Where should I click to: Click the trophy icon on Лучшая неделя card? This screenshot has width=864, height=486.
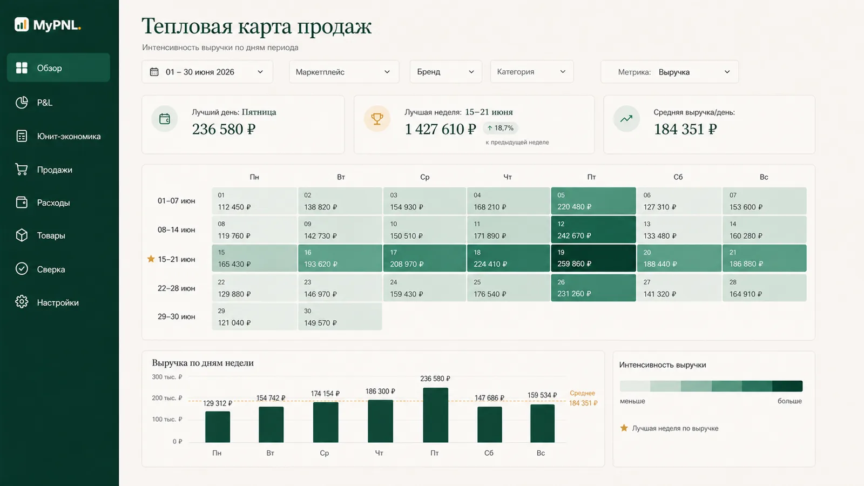pyautogui.click(x=377, y=119)
